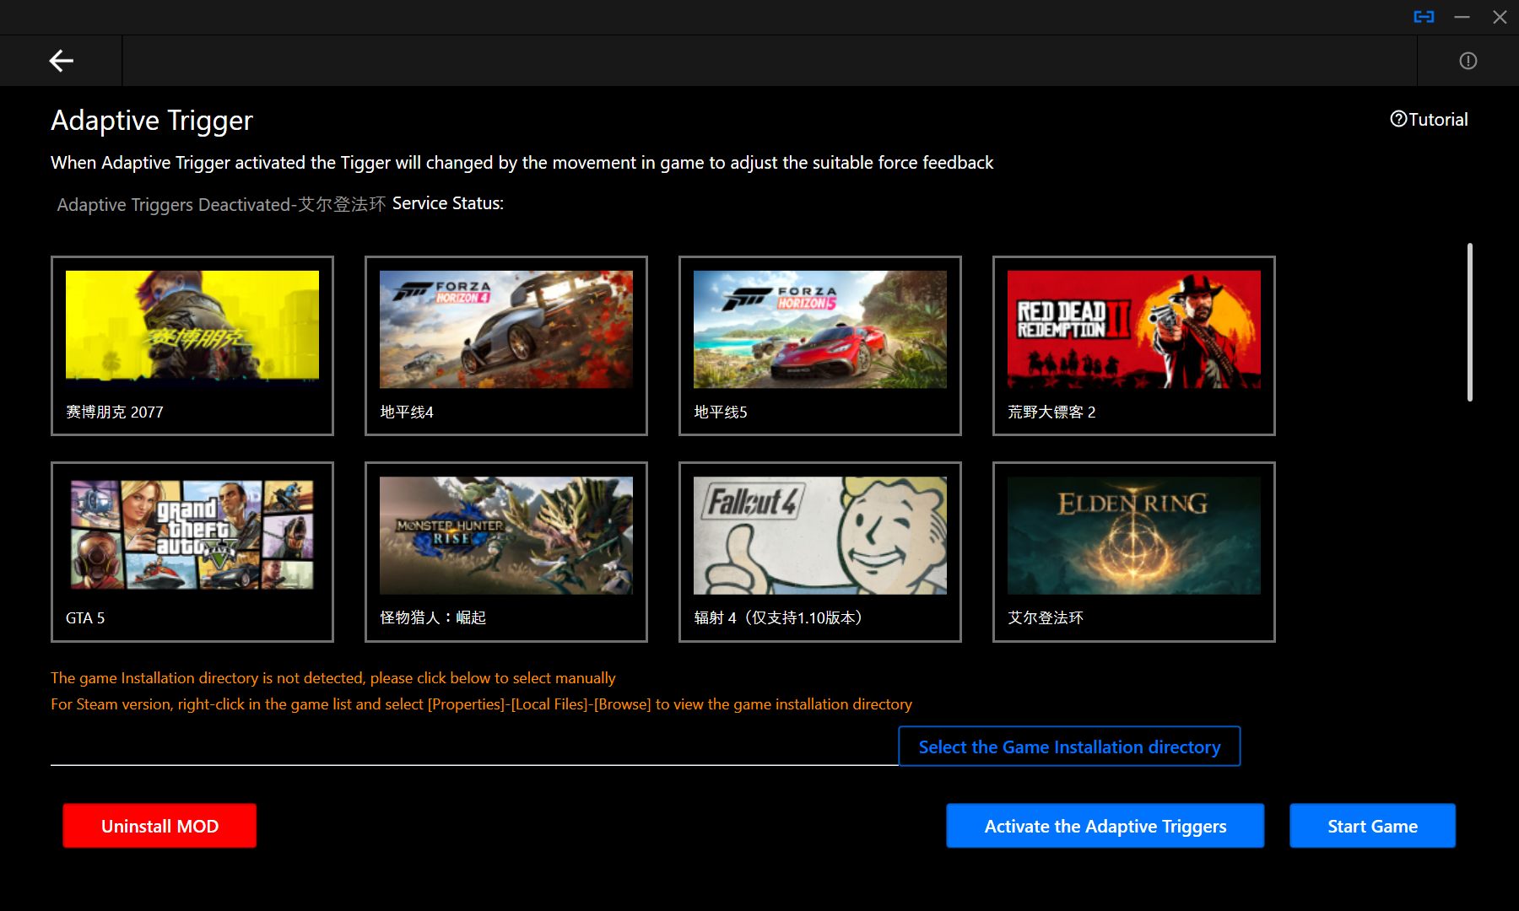Select the Red Dead Redemption 2 card
This screenshot has width=1519, height=911.
pyautogui.click(x=1134, y=346)
